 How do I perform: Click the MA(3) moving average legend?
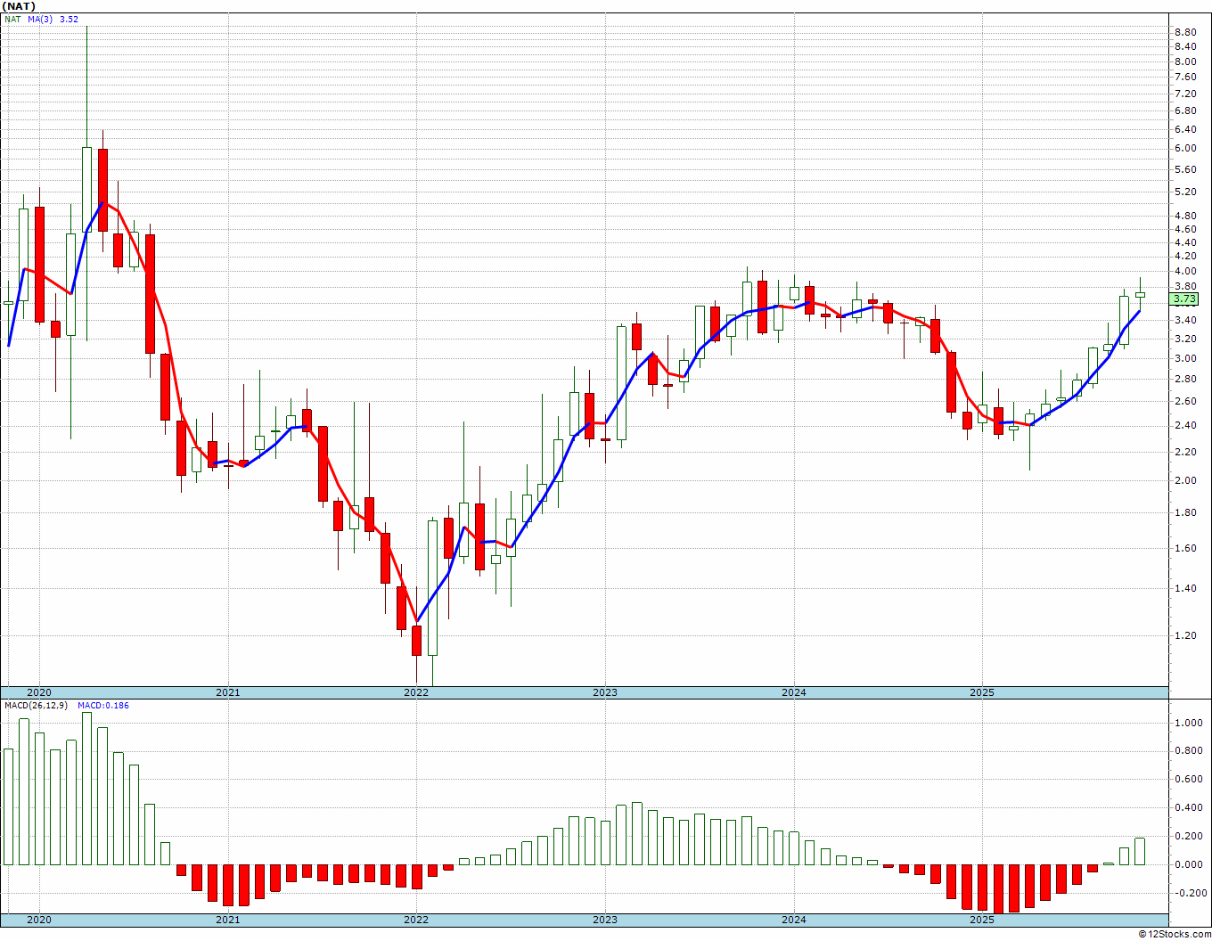[x=40, y=19]
